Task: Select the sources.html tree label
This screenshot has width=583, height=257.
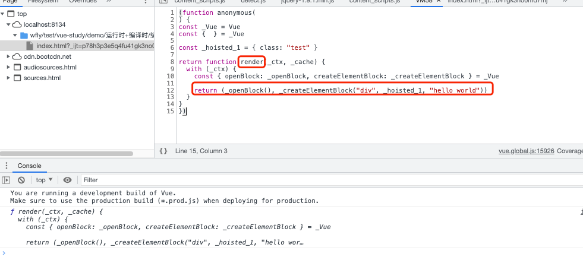Action: 42,78
